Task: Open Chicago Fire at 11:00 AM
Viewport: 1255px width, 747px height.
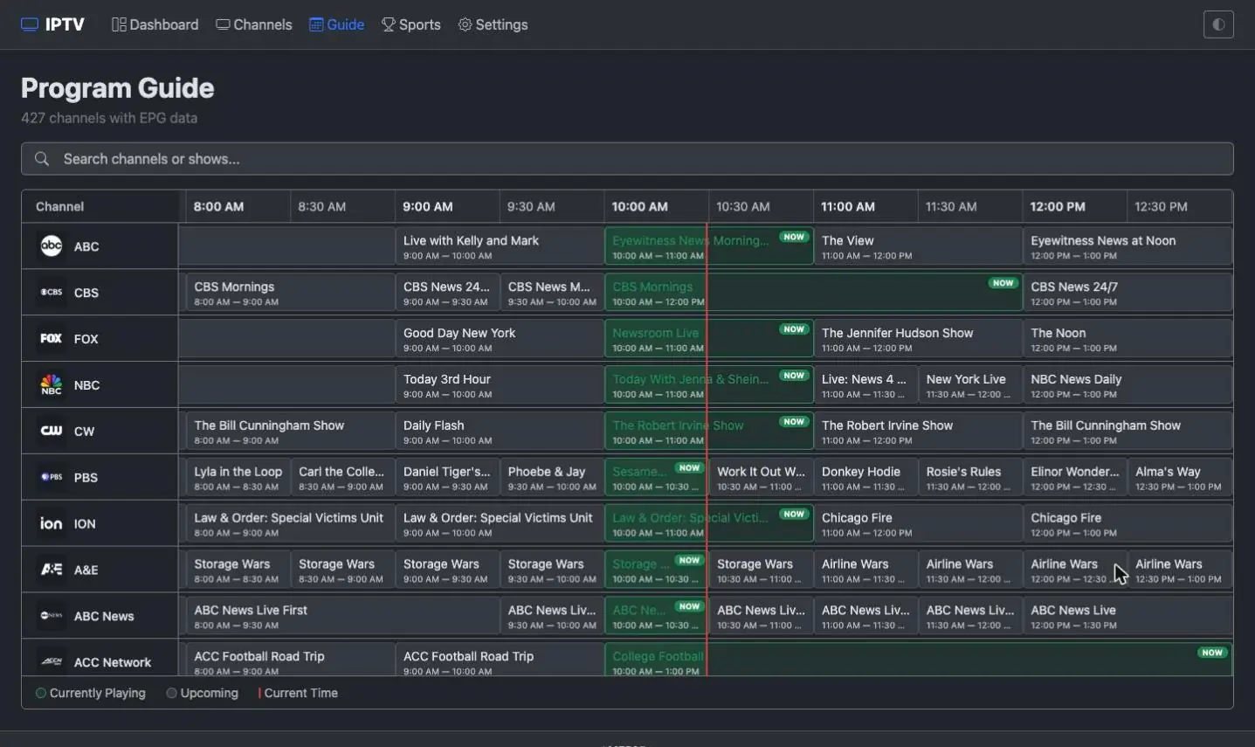Action: [x=918, y=523]
